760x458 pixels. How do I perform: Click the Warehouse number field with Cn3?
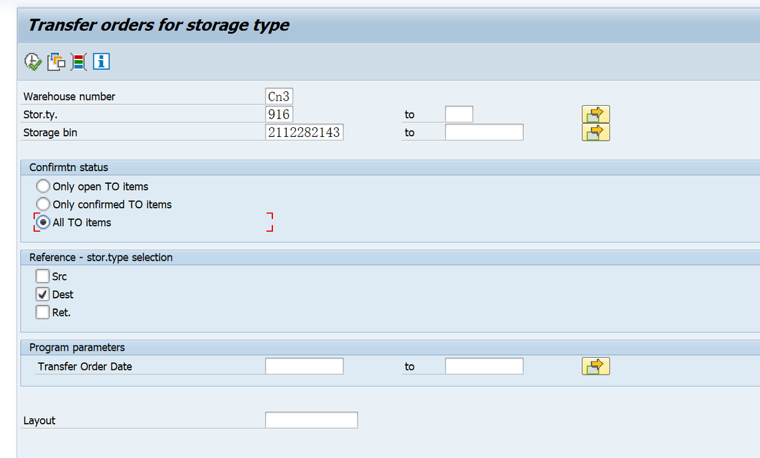279,96
